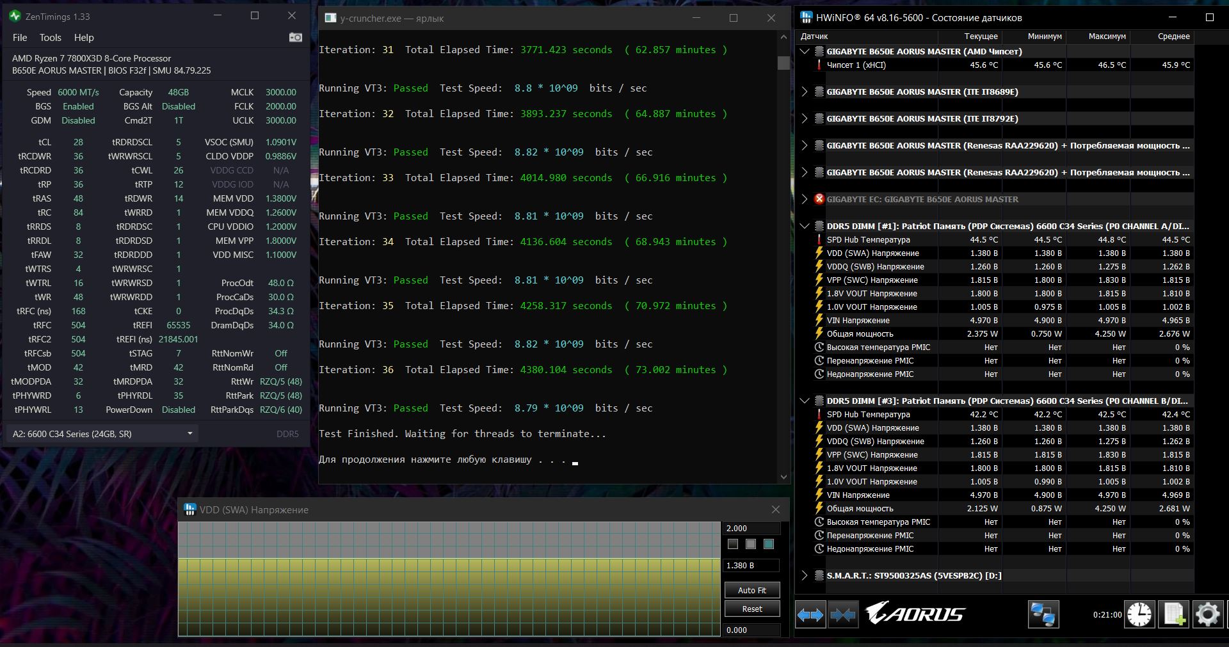Click the Чипсет 1 (xHCI) maximum value 46.5 °C
1229x647 pixels.
tap(1112, 65)
